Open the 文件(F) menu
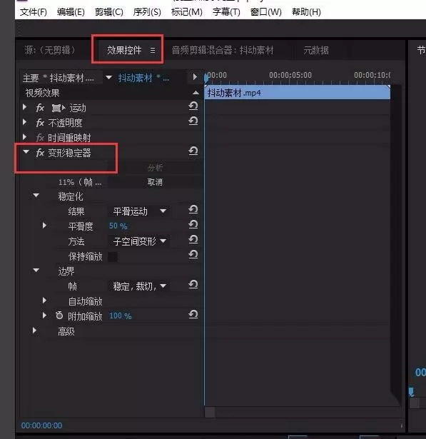This screenshot has height=439, width=426. (34, 12)
